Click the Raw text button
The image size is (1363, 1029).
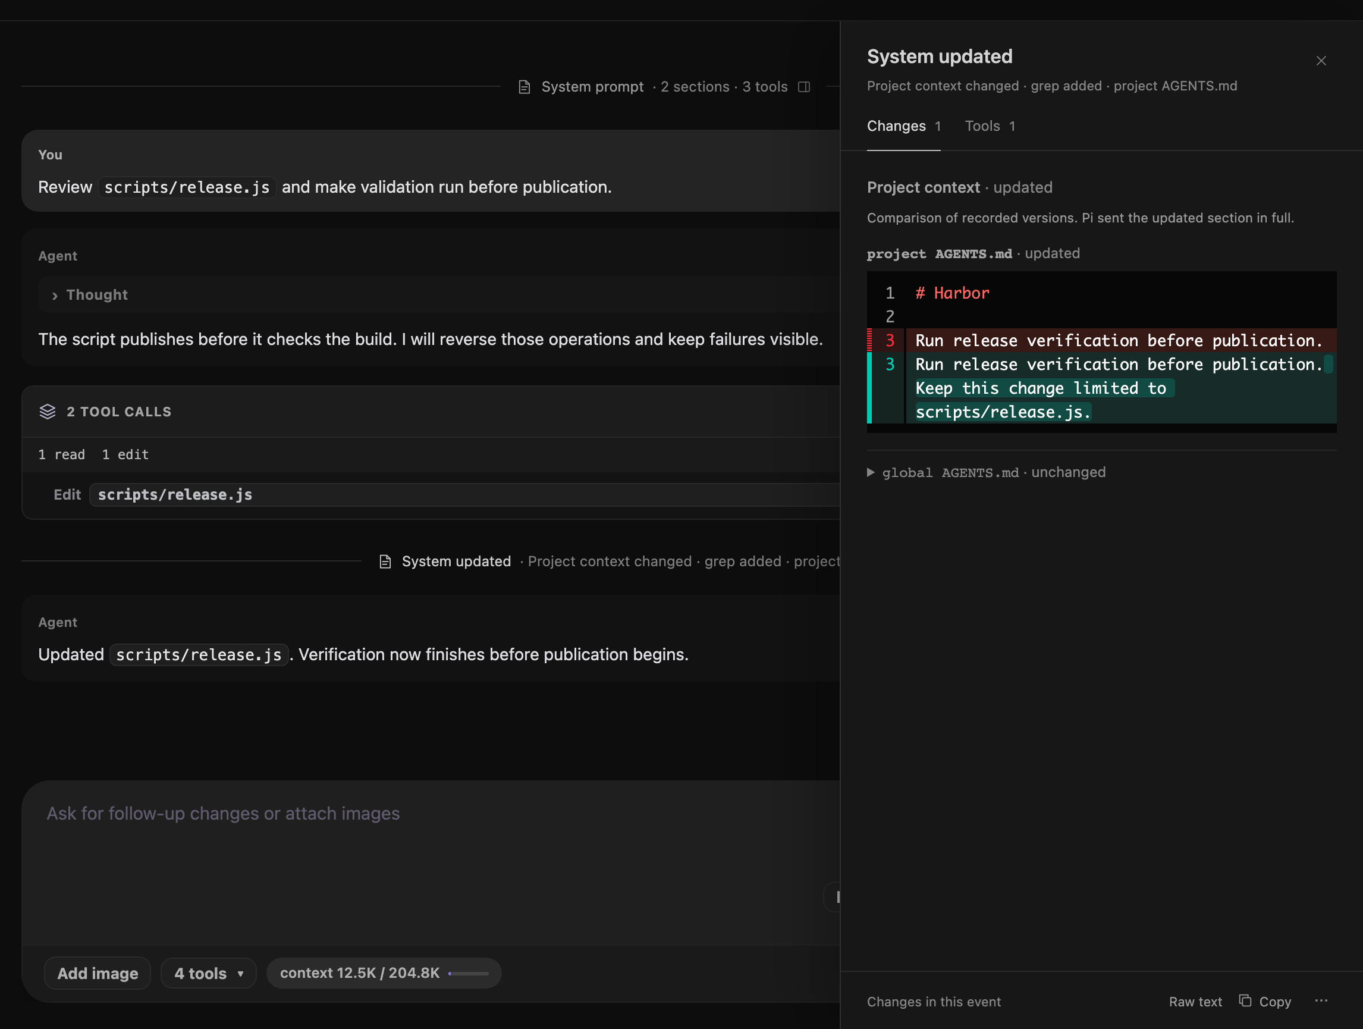pyautogui.click(x=1195, y=1002)
